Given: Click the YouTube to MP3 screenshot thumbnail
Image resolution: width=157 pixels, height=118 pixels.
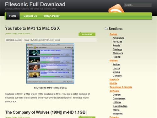Looking at the screenshot, I should point(50,64).
